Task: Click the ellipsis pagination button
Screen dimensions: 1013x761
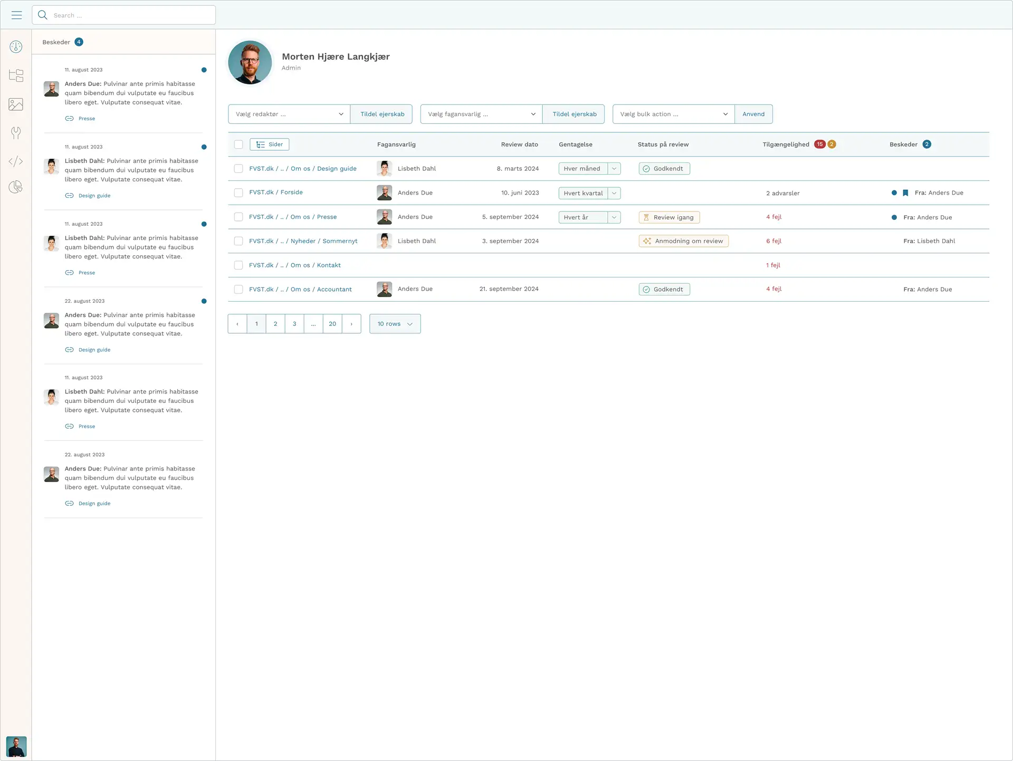Action: 313,324
